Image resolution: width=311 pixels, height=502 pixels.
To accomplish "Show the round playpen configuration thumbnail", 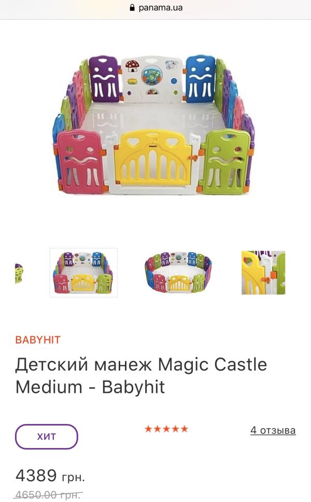I will pyautogui.click(x=178, y=272).
